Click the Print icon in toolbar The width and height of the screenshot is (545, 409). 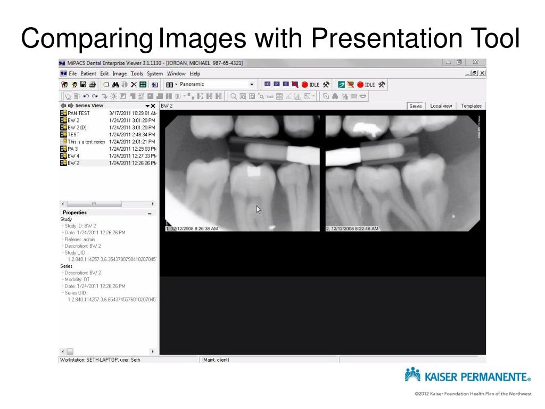(93, 85)
